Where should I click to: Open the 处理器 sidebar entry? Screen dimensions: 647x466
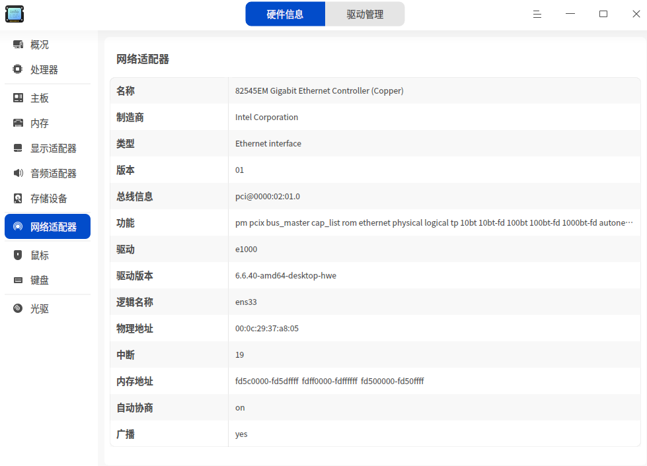click(48, 69)
